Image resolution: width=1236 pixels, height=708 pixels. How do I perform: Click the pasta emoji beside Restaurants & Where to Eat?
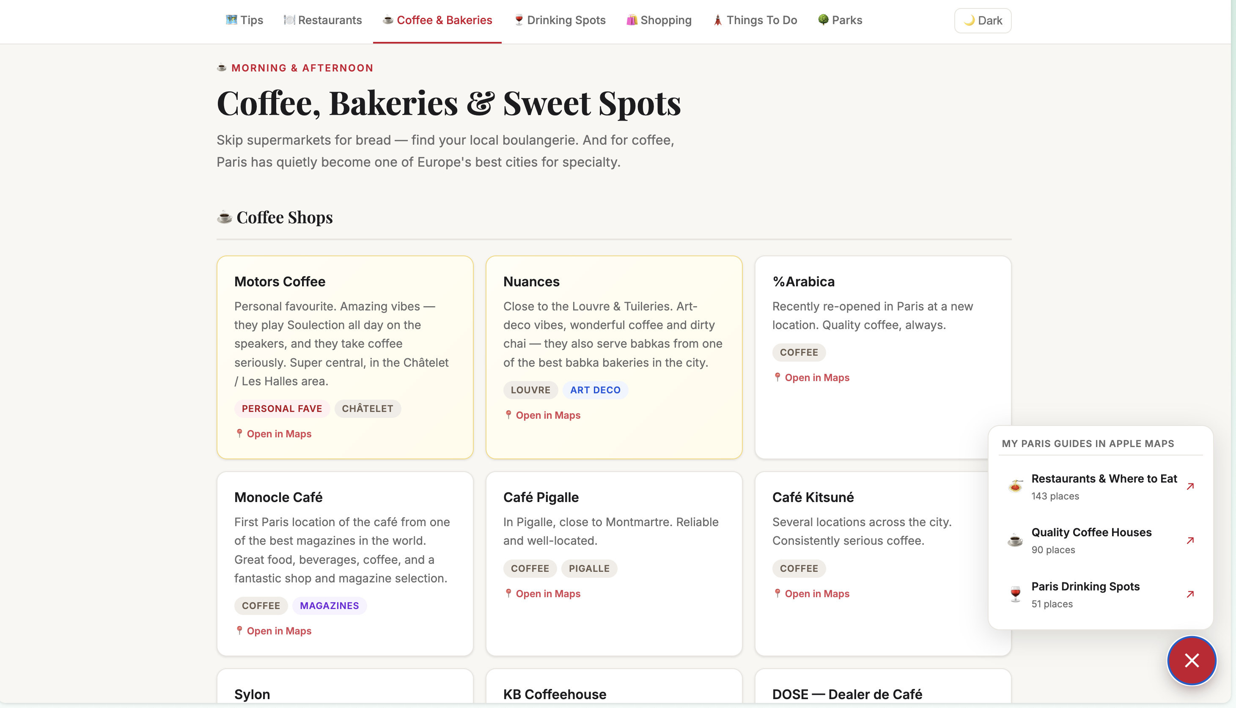pos(1015,485)
